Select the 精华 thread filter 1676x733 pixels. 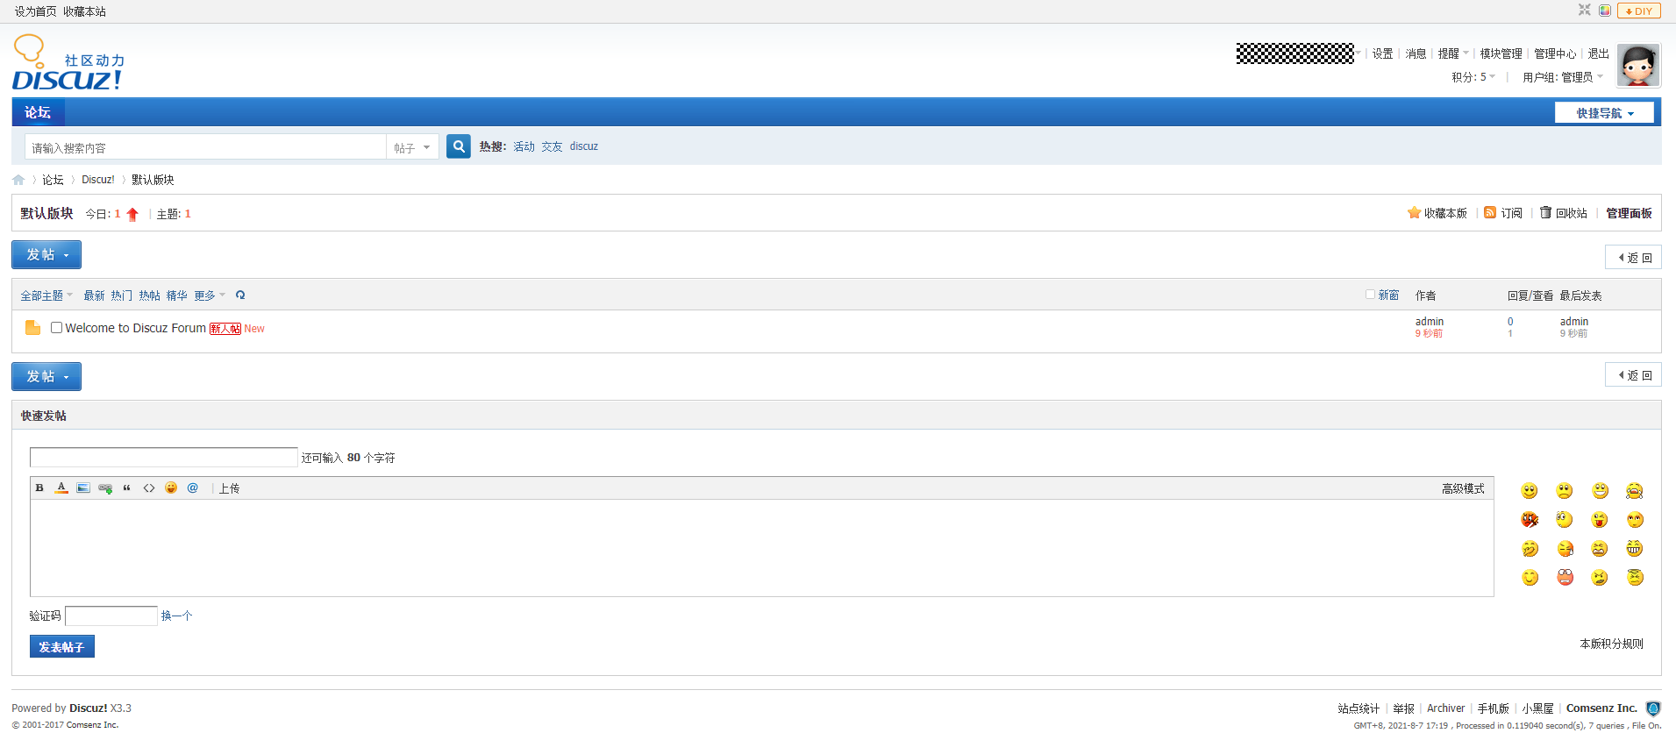176,295
